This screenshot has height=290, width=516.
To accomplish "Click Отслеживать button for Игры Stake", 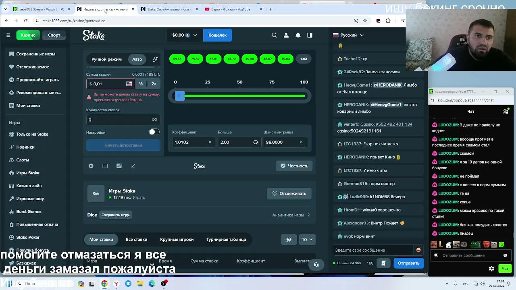I will click(289, 194).
